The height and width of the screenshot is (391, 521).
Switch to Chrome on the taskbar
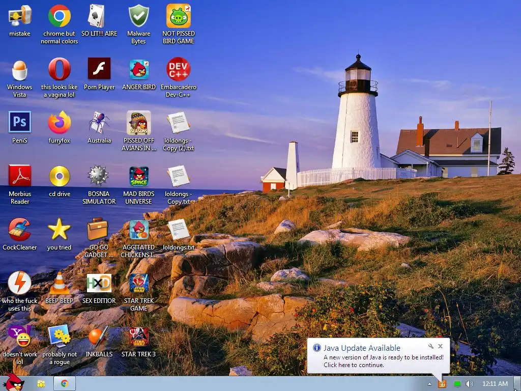(65, 384)
